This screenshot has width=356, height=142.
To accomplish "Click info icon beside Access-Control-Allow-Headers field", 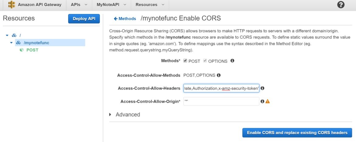I will point(262,88).
